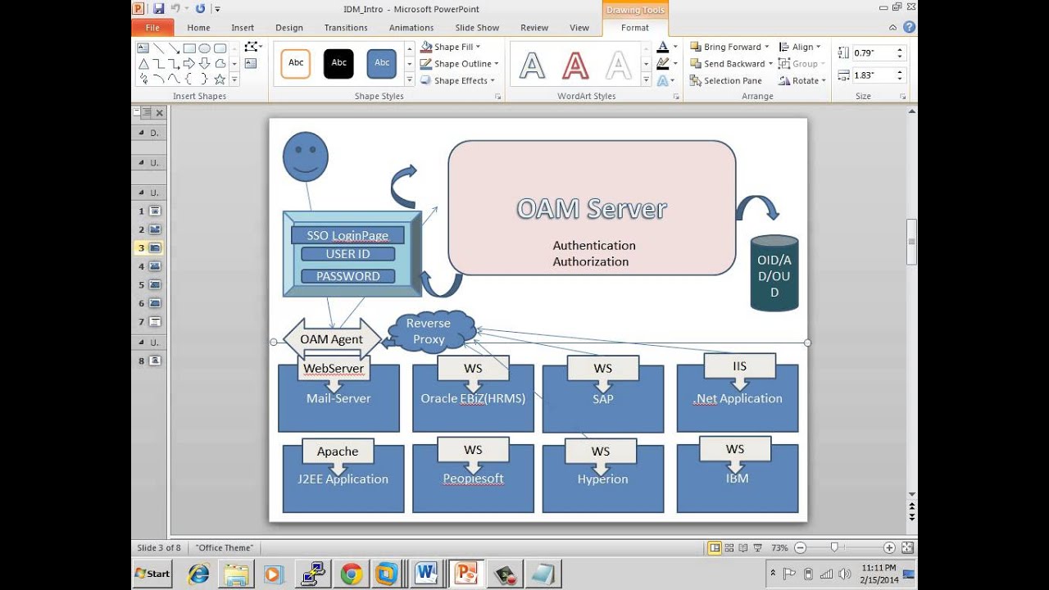Screen dimensions: 1049x590
Task: Select the Rectangle shape in Insert Shapes
Action: point(189,48)
